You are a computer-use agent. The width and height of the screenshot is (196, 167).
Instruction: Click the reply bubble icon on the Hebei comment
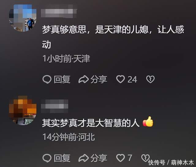[x=47, y=158]
